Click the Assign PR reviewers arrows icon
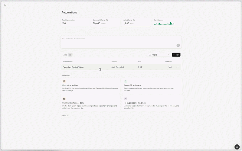 pos(125,81)
